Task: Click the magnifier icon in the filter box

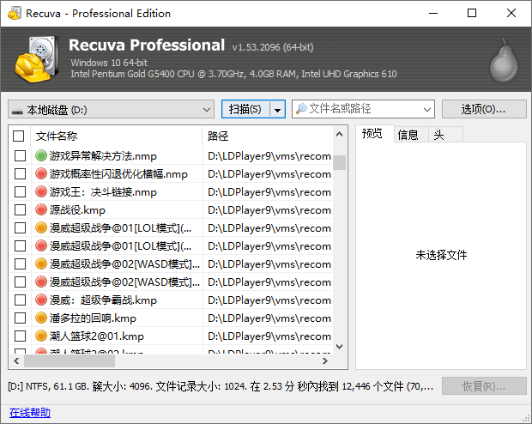Action: 301,109
